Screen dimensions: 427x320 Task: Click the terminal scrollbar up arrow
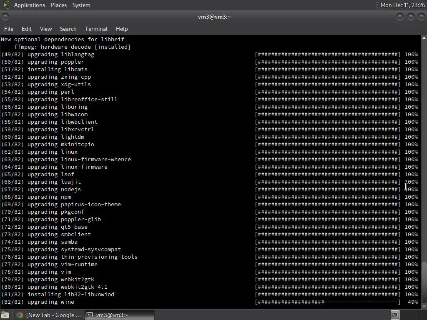point(424,38)
